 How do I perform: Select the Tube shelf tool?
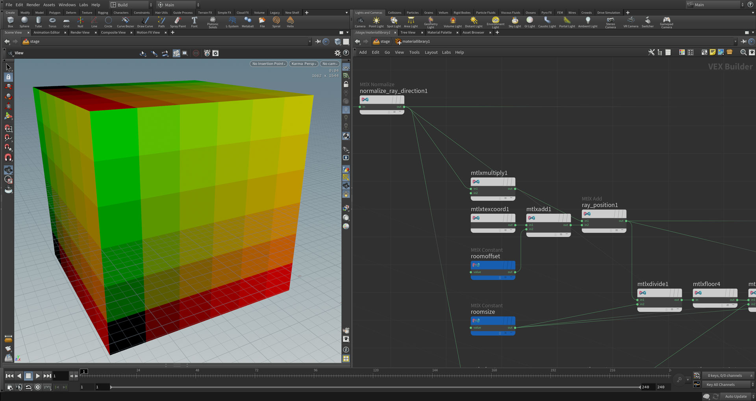point(38,22)
